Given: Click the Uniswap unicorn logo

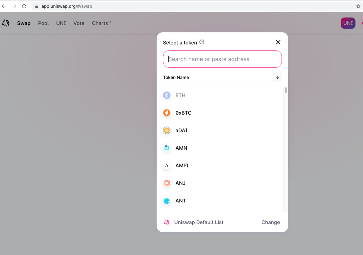Looking at the screenshot, I should 6,23.
